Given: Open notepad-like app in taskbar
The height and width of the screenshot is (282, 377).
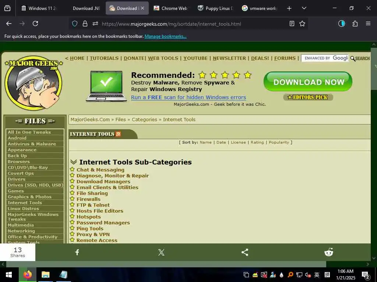Looking at the screenshot, I should [x=63, y=275].
